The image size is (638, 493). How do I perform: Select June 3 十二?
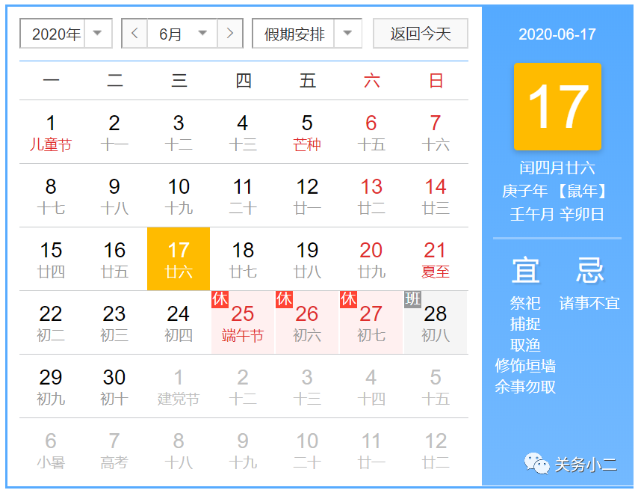179,132
